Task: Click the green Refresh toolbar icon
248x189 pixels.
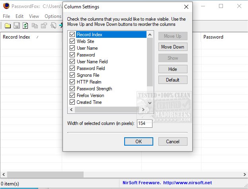Action: (x=25, y=25)
